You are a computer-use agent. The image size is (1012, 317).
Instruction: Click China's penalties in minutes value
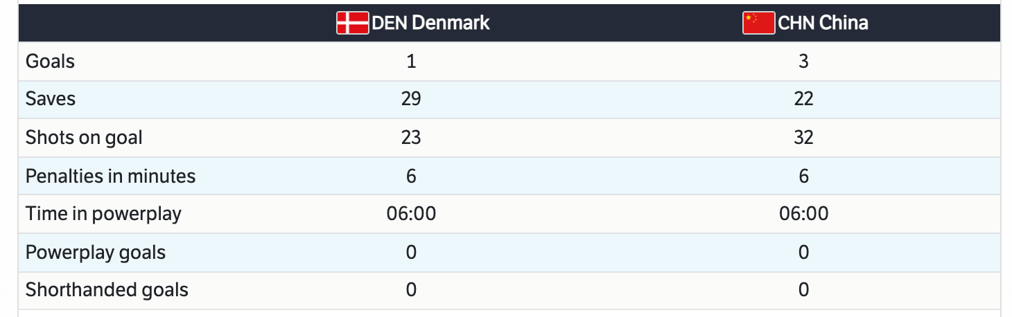[x=803, y=176]
